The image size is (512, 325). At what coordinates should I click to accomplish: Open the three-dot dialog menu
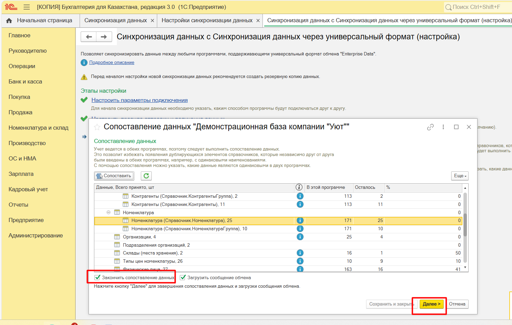click(443, 127)
